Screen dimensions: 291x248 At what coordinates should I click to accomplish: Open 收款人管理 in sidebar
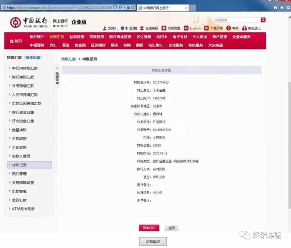pyautogui.click(x=21, y=156)
